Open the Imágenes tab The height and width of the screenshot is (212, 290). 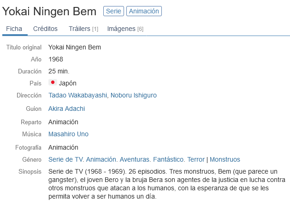(x=125, y=29)
